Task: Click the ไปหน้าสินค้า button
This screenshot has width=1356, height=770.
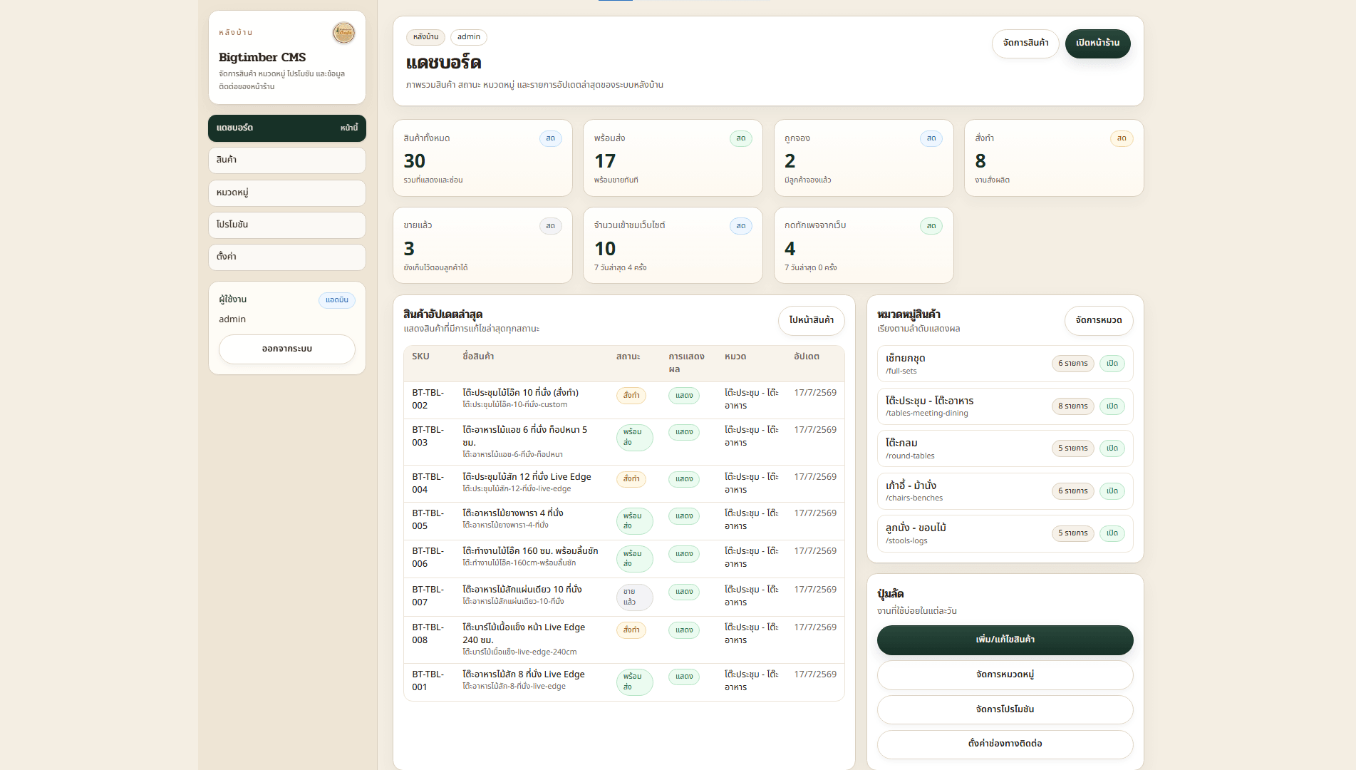Action: click(811, 321)
